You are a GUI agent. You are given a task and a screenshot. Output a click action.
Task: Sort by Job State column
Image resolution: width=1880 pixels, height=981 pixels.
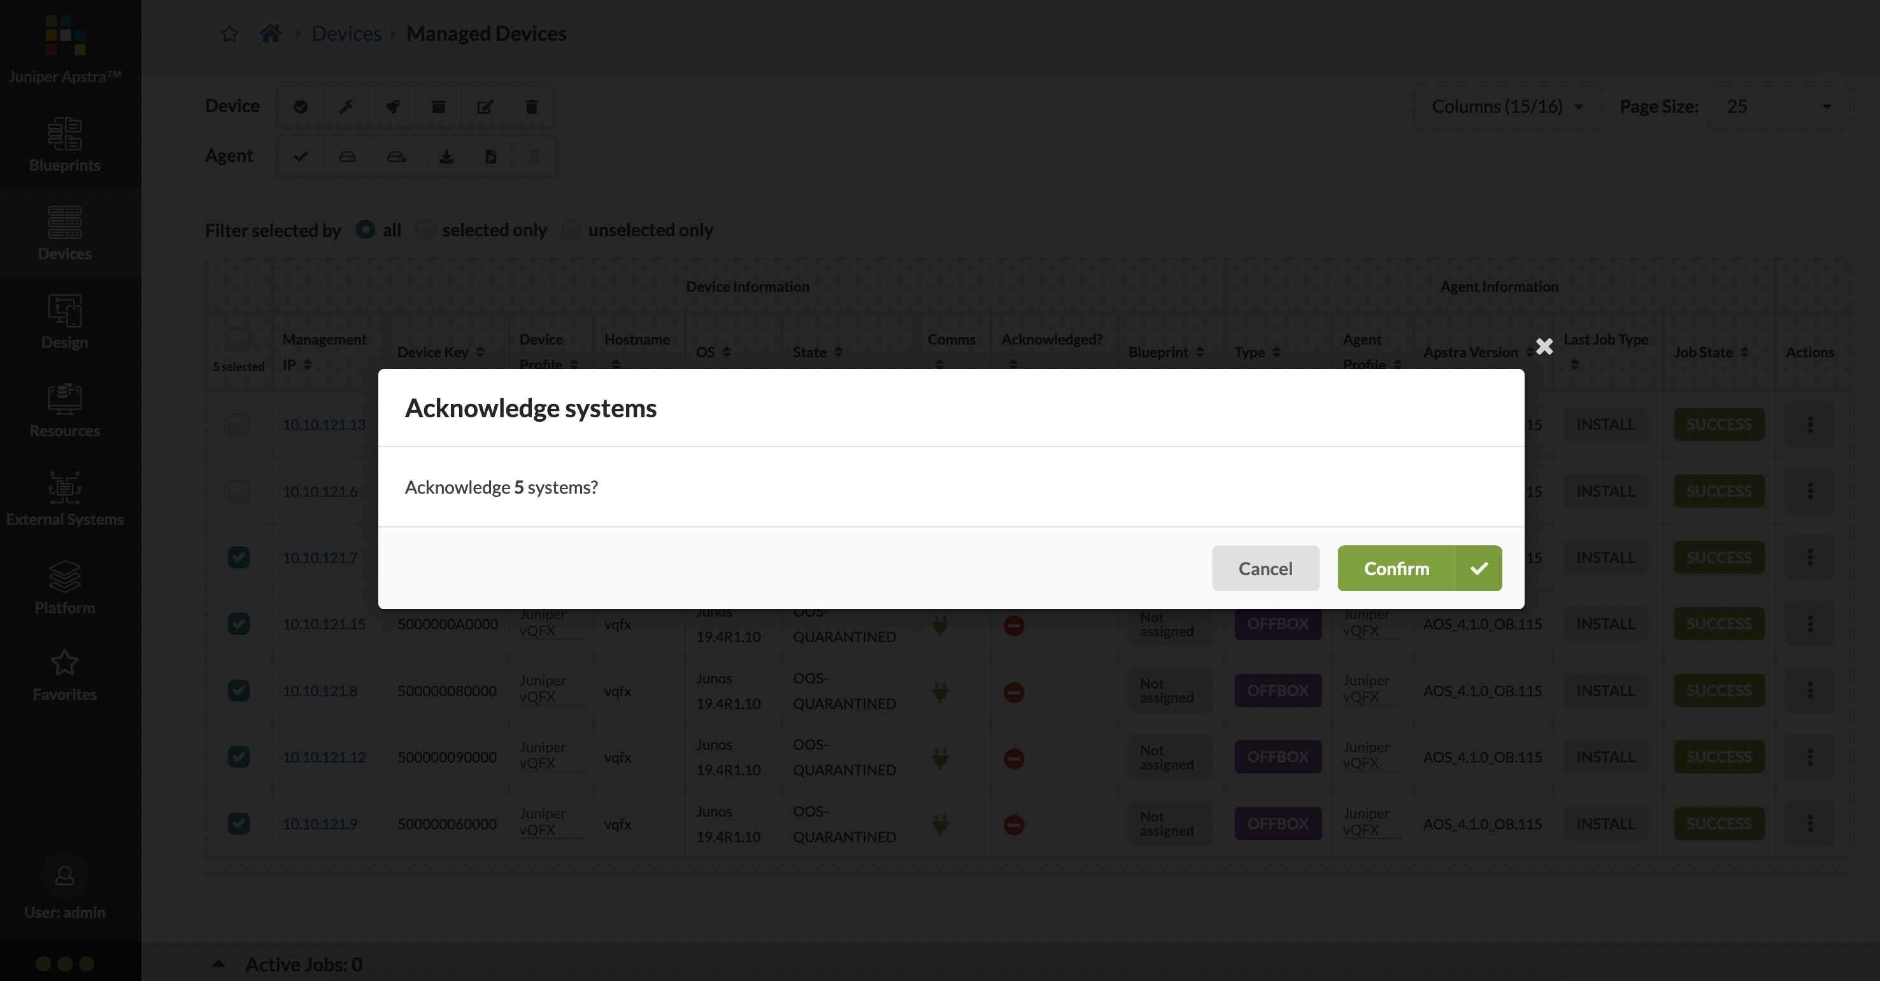1744,352
